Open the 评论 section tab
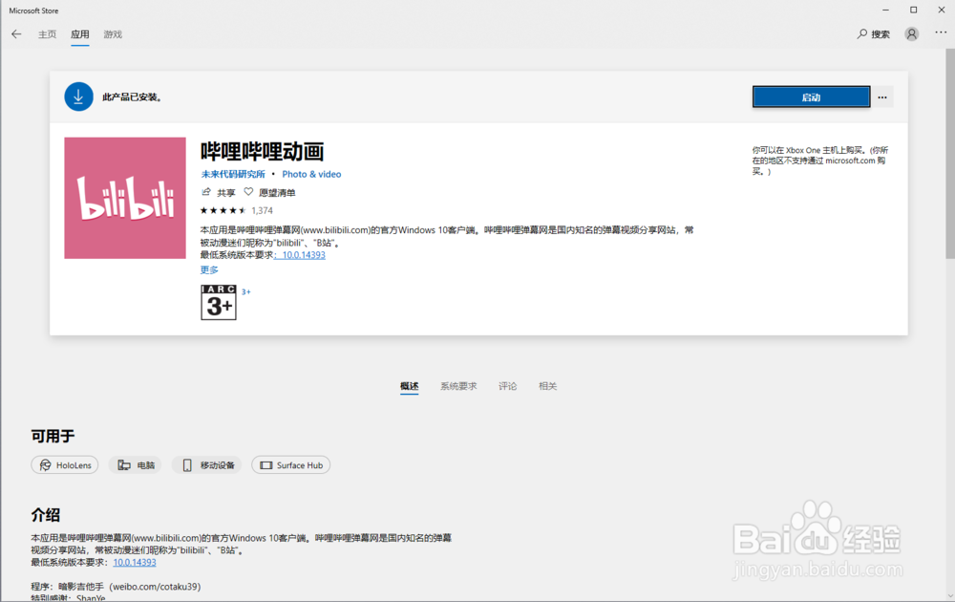 (x=507, y=386)
